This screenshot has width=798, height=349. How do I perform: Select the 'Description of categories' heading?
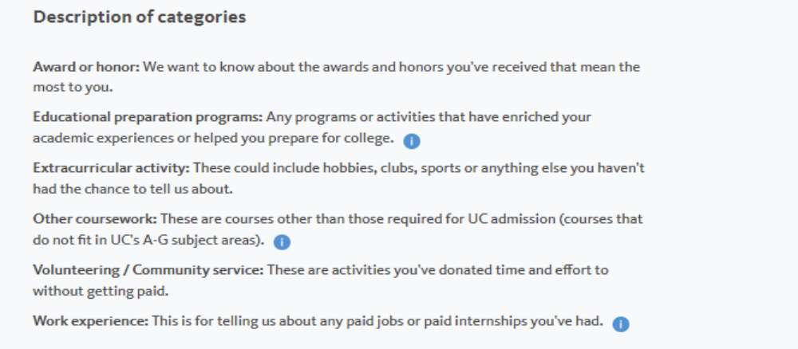pos(140,17)
